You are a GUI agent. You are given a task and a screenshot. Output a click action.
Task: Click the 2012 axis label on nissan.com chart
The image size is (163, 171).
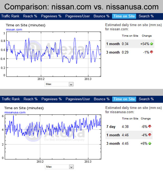coord(41,79)
